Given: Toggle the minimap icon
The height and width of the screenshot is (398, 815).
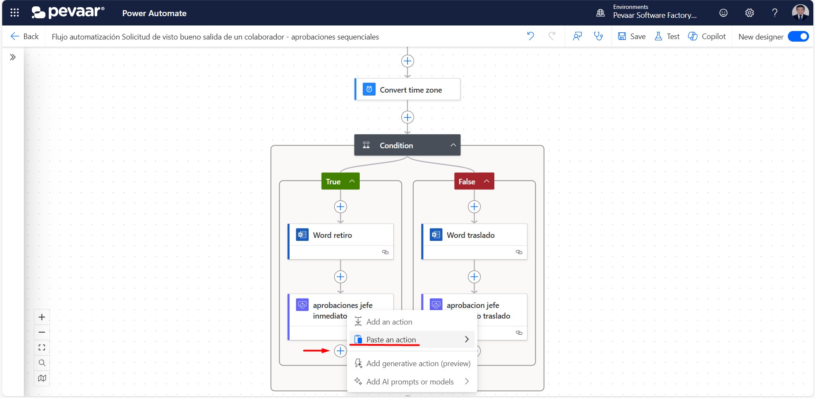Looking at the screenshot, I should [42, 378].
